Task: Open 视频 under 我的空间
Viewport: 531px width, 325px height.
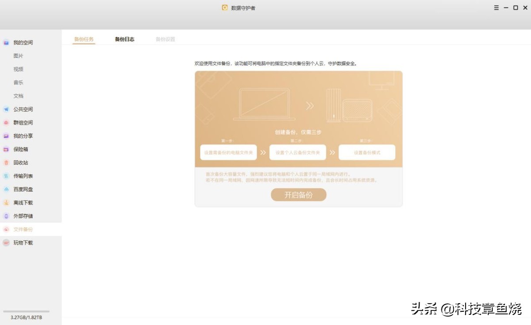Action: 18,69
